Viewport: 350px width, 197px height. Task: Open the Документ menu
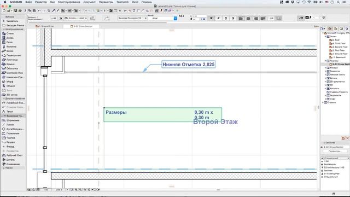(89, 2)
